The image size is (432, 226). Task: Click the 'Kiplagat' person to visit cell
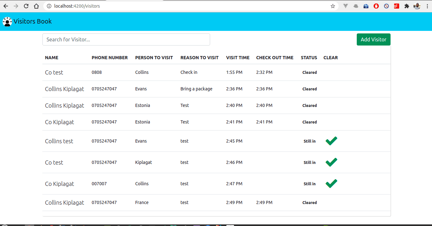tap(143, 162)
